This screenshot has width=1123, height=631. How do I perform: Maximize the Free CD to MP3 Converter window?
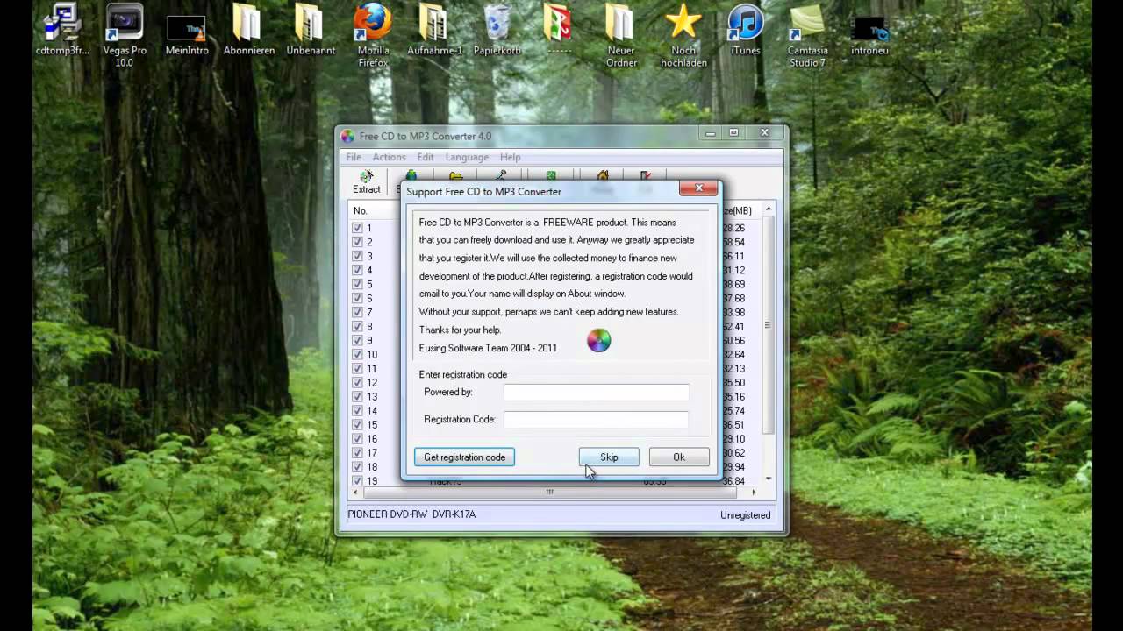tap(733, 133)
